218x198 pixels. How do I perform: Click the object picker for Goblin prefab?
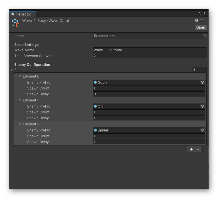(202, 83)
